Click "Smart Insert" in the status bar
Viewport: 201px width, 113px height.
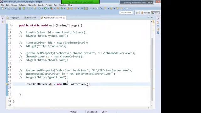point(92,112)
